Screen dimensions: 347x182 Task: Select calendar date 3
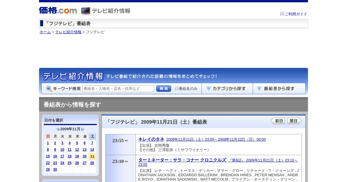[62, 143]
